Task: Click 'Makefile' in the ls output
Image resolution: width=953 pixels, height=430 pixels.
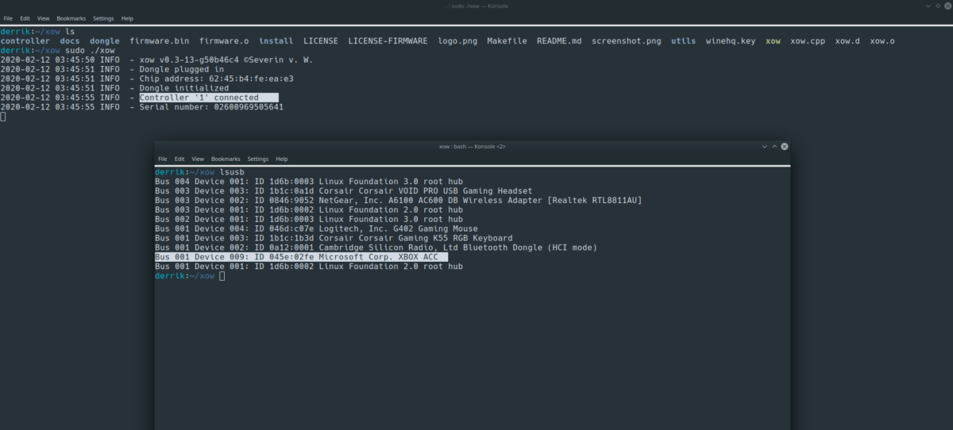Action: point(507,40)
